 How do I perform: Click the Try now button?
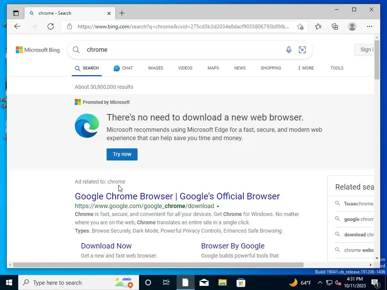(122, 154)
